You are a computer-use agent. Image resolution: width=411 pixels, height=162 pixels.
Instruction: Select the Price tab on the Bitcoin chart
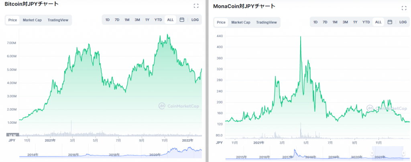[x=12, y=20]
